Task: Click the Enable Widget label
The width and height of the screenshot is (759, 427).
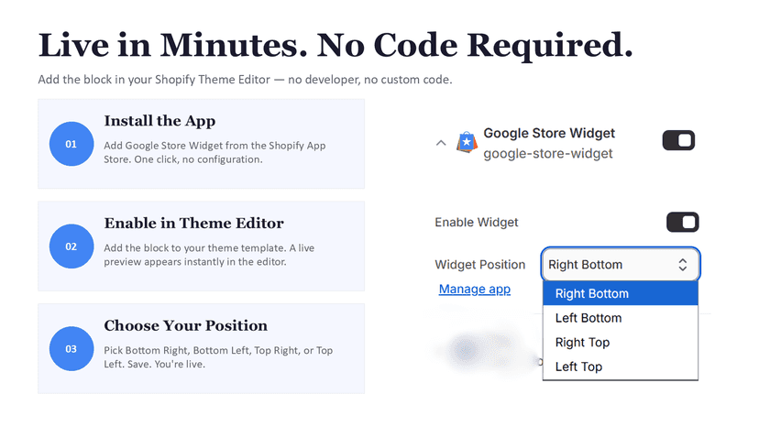Action: [477, 223]
